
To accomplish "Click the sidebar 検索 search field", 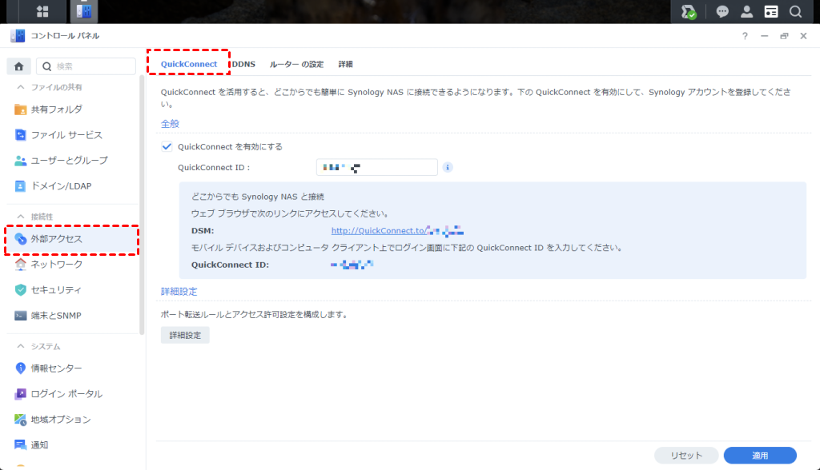I will click(x=86, y=66).
